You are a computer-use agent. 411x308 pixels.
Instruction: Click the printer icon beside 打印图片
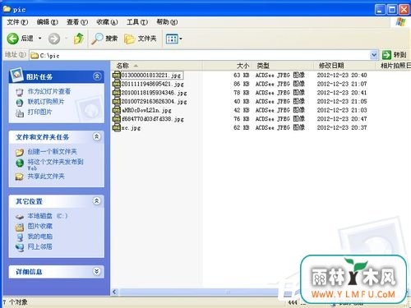pos(20,113)
